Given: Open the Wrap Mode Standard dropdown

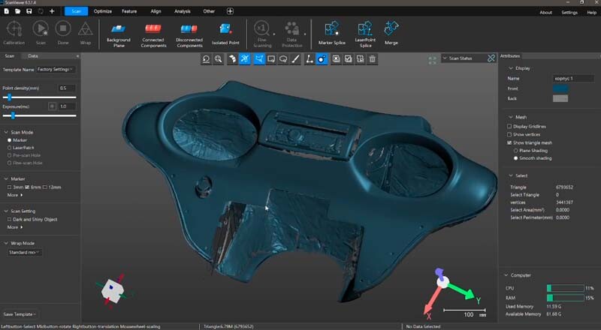Looking at the screenshot, I should pyautogui.click(x=24, y=252).
